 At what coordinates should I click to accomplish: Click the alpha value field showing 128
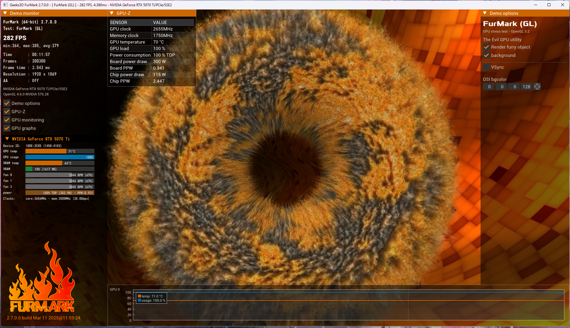tap(526, 87)
